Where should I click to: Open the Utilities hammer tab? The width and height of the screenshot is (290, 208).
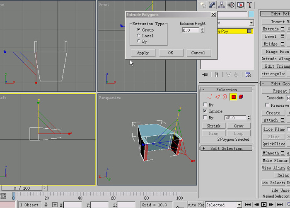click(x=250, y=5)
